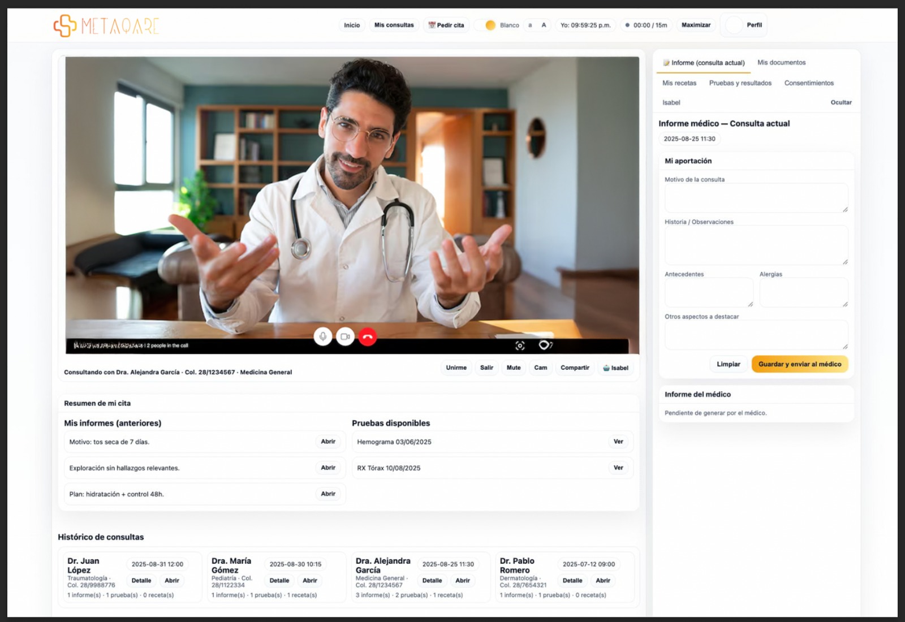Click the Isabel assistant button below video
The width and height of the screenshot is (905, 622).
click(615, 368)
